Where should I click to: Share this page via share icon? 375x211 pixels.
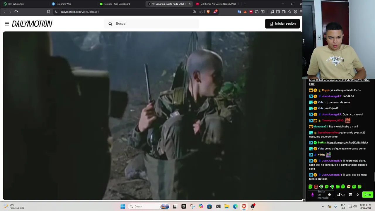coord(201,12)
